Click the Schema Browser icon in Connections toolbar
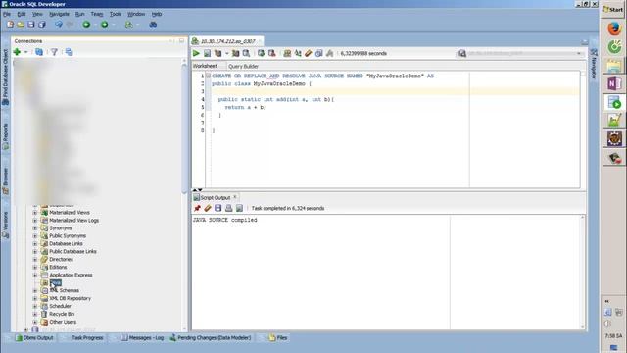The height and width of the screenshot is (353, 627). tap(69, 52)
